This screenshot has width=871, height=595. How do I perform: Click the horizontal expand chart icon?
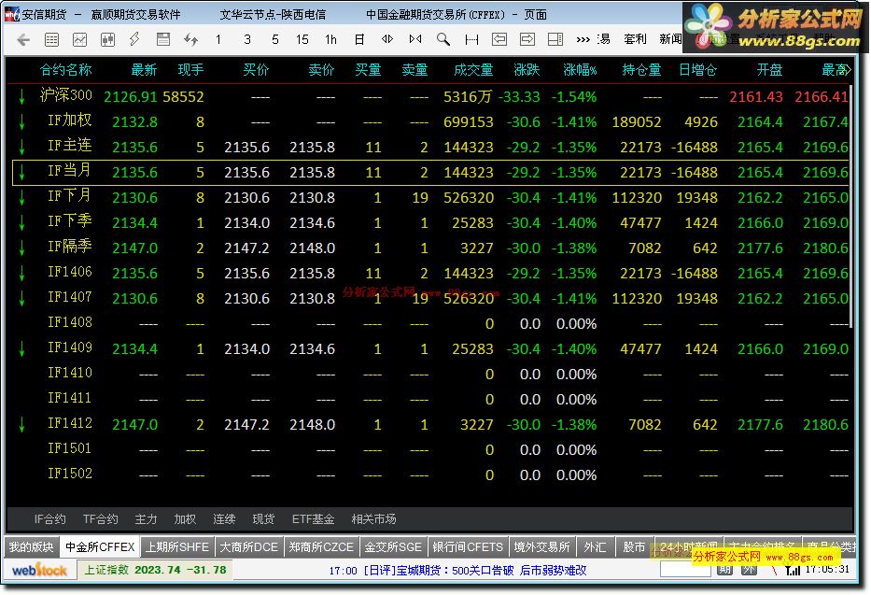click(387, 39)
